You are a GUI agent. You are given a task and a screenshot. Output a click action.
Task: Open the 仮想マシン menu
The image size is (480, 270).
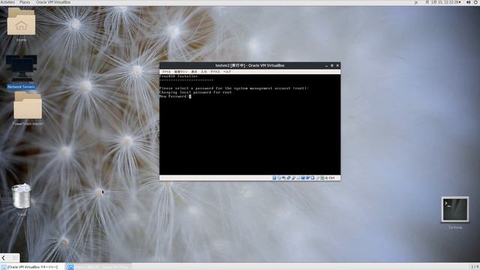point(181,72)
